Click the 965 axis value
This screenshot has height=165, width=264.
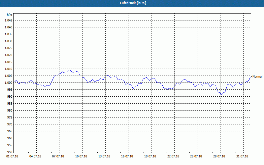click(x=10, y=131)
